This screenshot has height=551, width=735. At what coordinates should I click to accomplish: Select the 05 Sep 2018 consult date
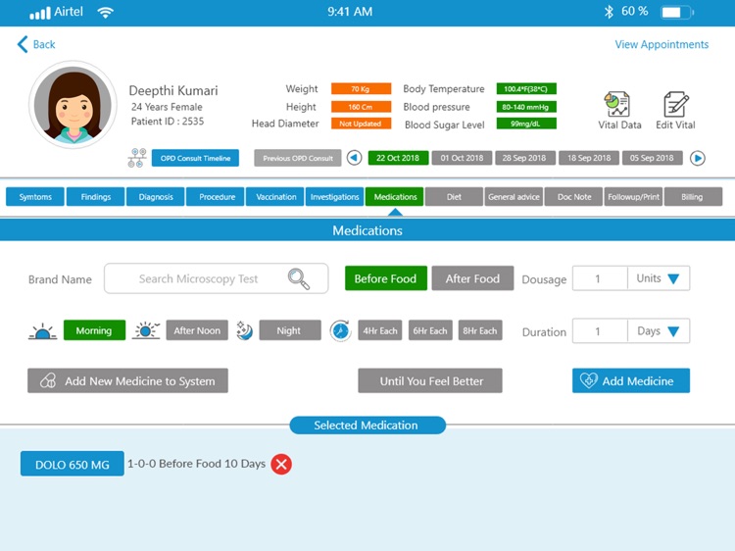click(x=652, y=158)
